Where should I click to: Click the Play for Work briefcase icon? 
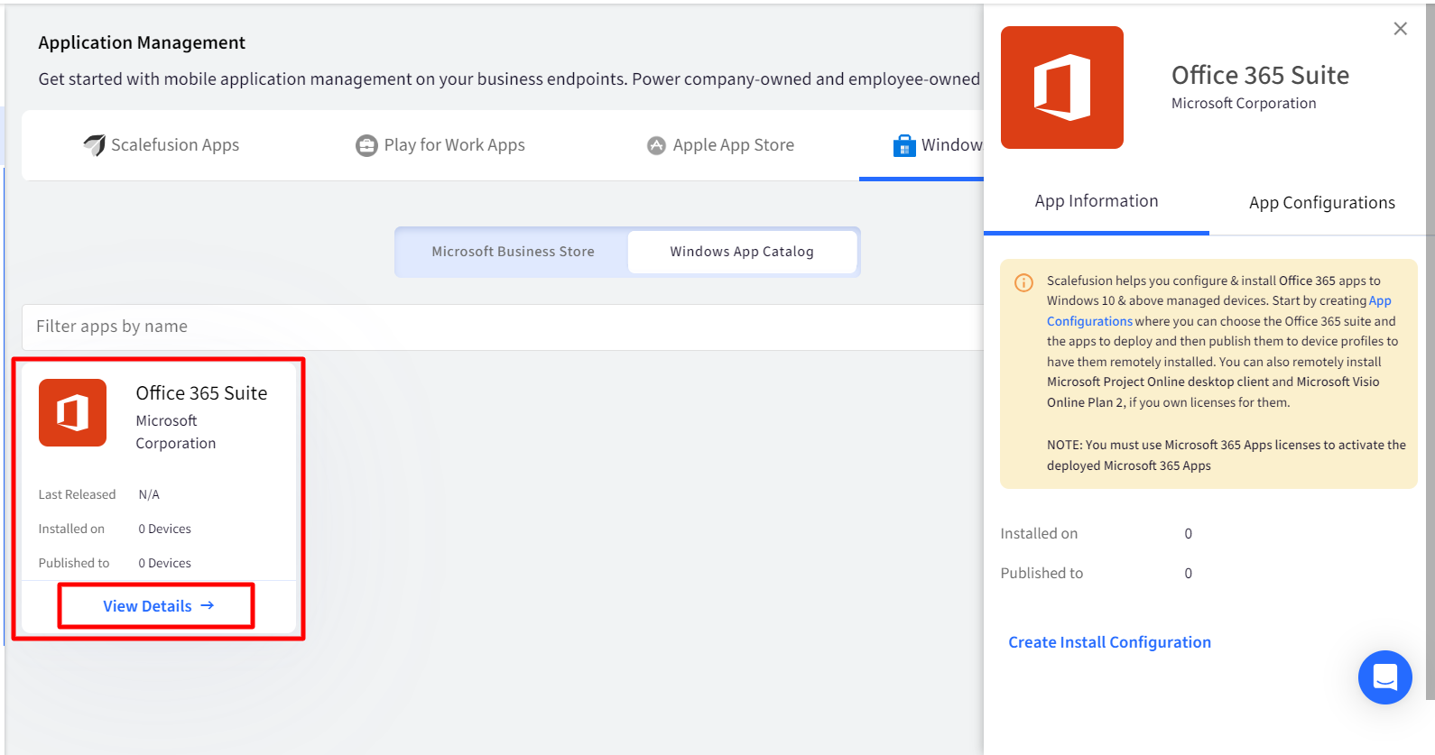[366, 145]
